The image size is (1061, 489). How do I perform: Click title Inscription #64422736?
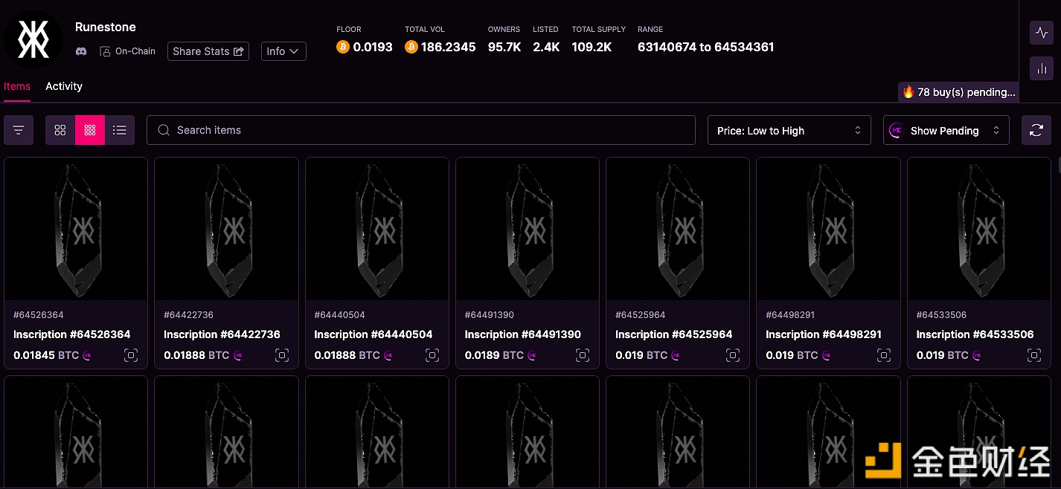[x=222, y=334]
